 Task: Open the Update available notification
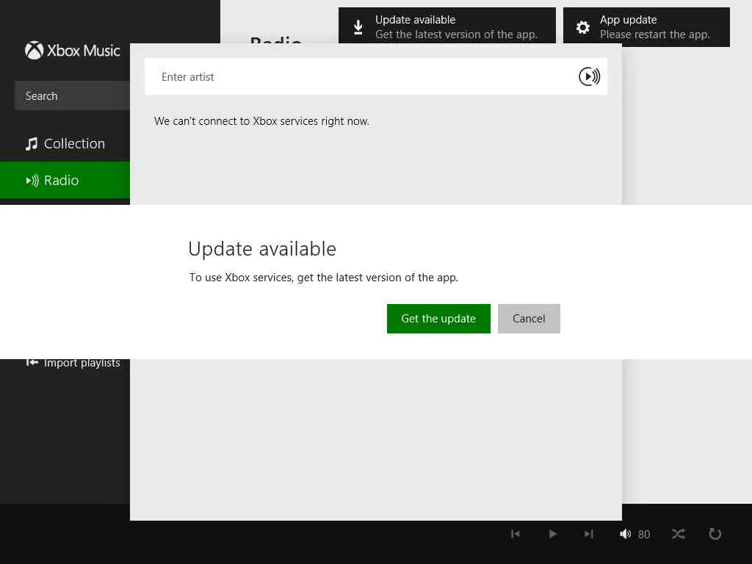447,27
